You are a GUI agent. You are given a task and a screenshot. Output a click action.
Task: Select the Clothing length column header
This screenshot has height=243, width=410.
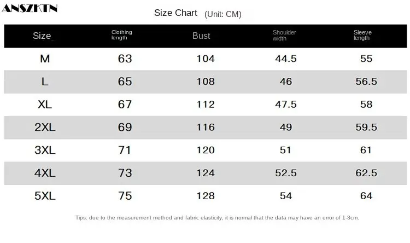pyautogui.click(x=121, y=36)
